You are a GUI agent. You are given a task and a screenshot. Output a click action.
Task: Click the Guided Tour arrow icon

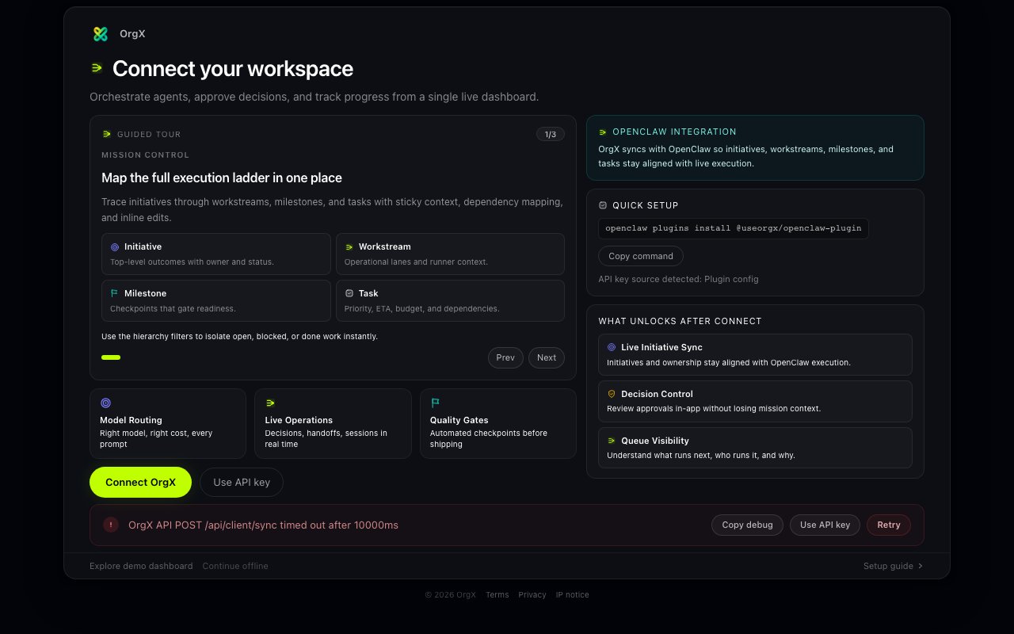coord(107,134)
